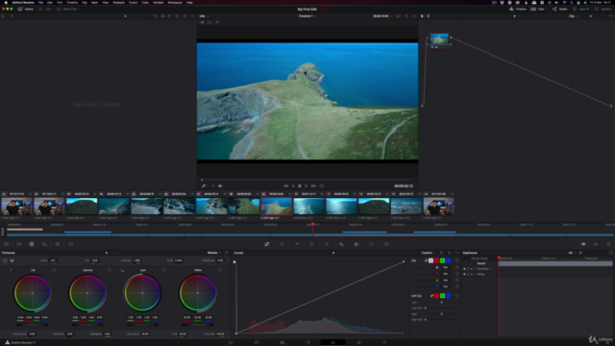Viewport: 615px width, 346px height.
Task: Enable the Split Screen viewer icon
Action: pyautogui.click(x=209, y=22)
